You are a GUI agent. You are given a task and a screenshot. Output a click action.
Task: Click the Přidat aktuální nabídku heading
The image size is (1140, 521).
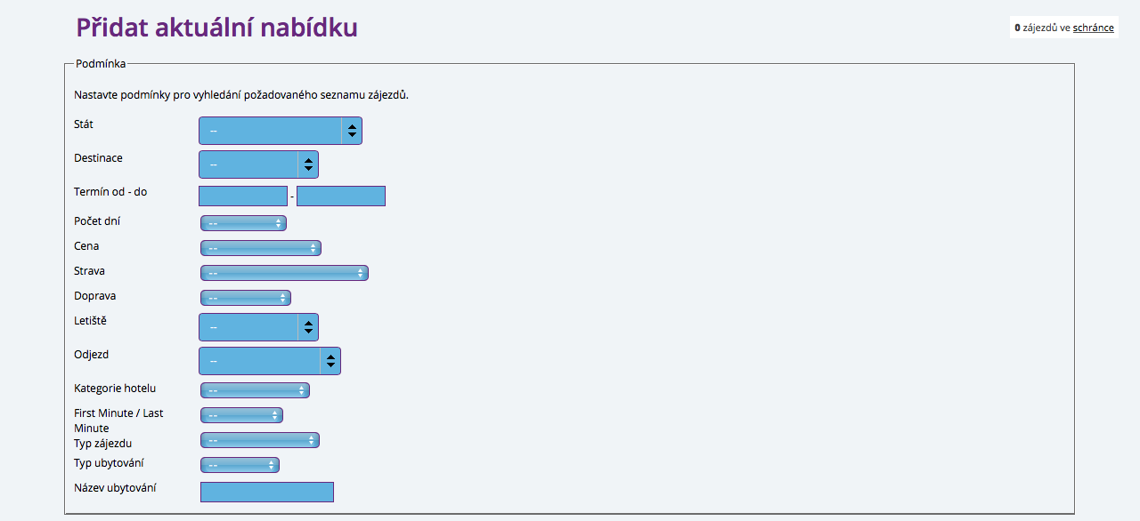[x=216, y=28]
